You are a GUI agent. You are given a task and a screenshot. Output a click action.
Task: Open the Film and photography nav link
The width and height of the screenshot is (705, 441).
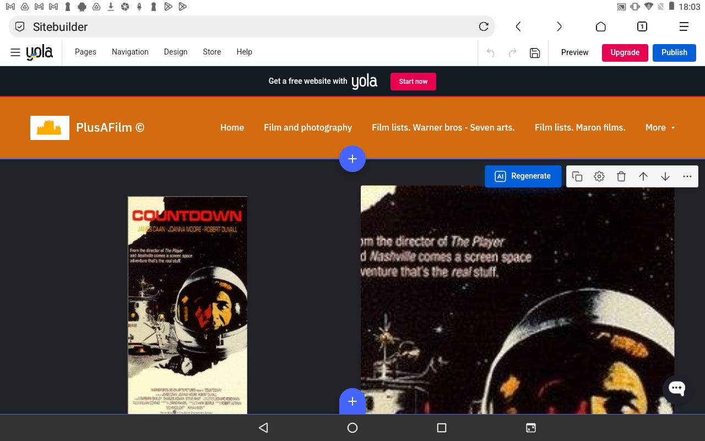(308, 127)
